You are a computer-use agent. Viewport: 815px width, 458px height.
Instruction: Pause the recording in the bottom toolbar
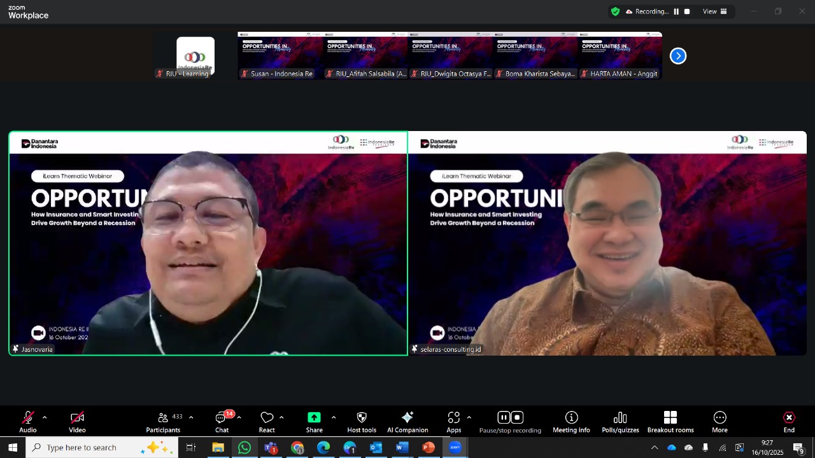pos(504,418)
